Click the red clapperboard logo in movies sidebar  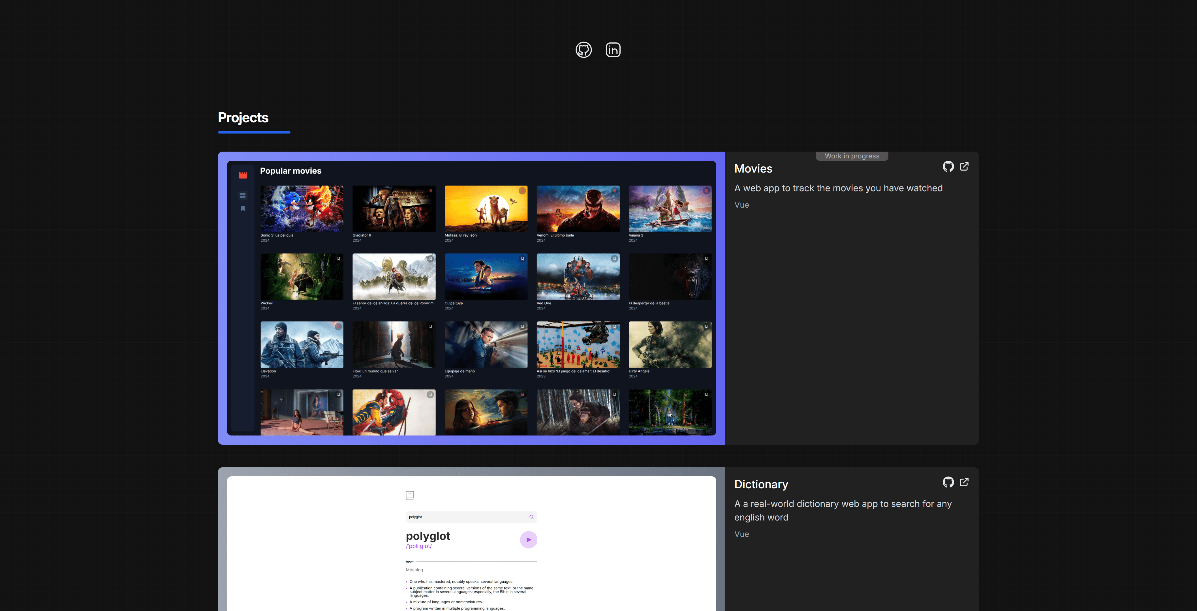(x=243, y=175)
